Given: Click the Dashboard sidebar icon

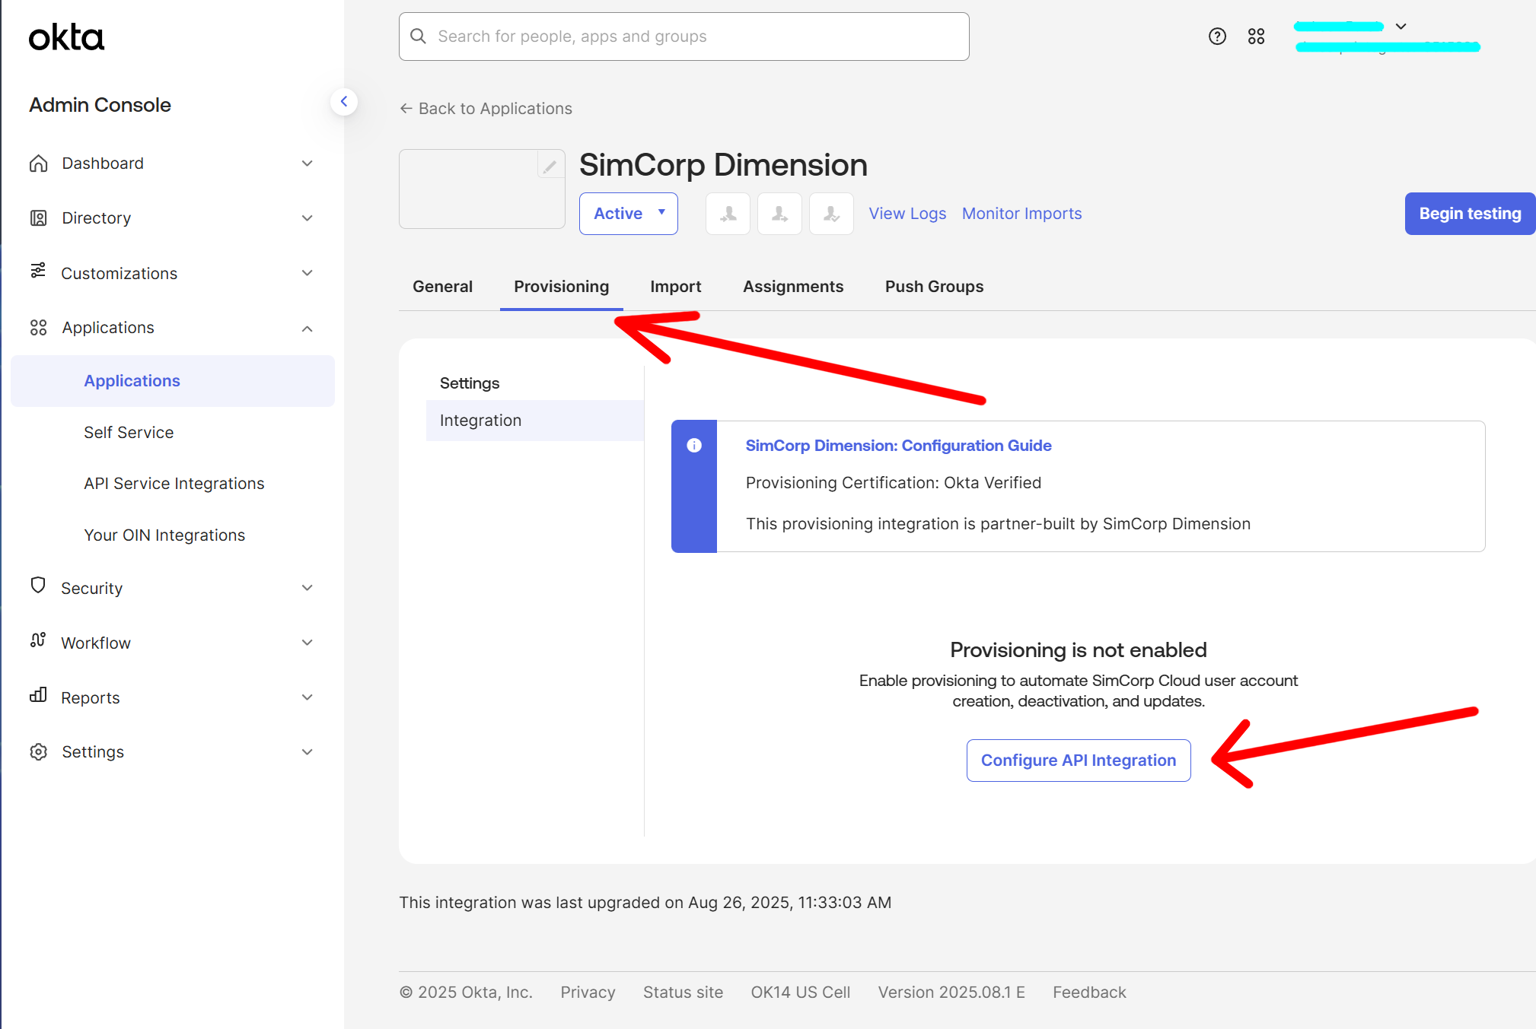Looking at the screenshot, I should pos(38,163).
